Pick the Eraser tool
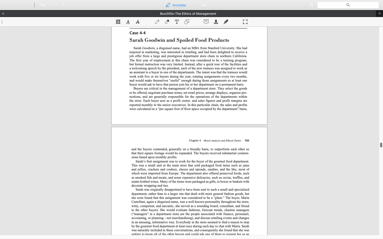The width and height of the screenshot is (383, 239). [167, 22]
